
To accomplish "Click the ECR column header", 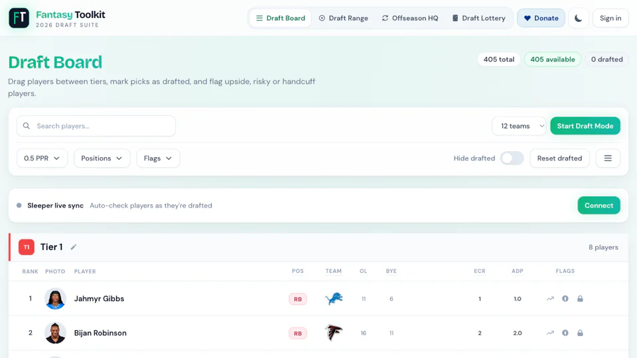I will pos(479,271).
